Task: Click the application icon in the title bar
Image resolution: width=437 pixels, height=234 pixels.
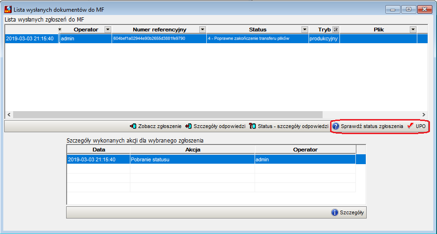Action: tap(8, 9)
